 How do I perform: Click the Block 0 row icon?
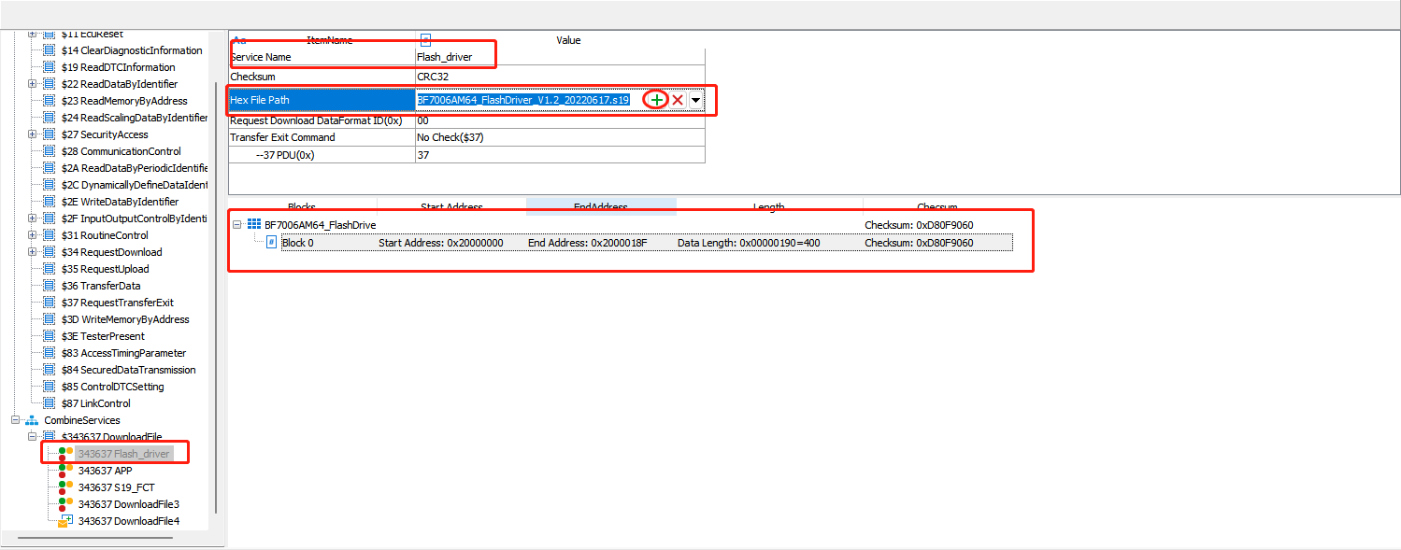click(269, 242)
